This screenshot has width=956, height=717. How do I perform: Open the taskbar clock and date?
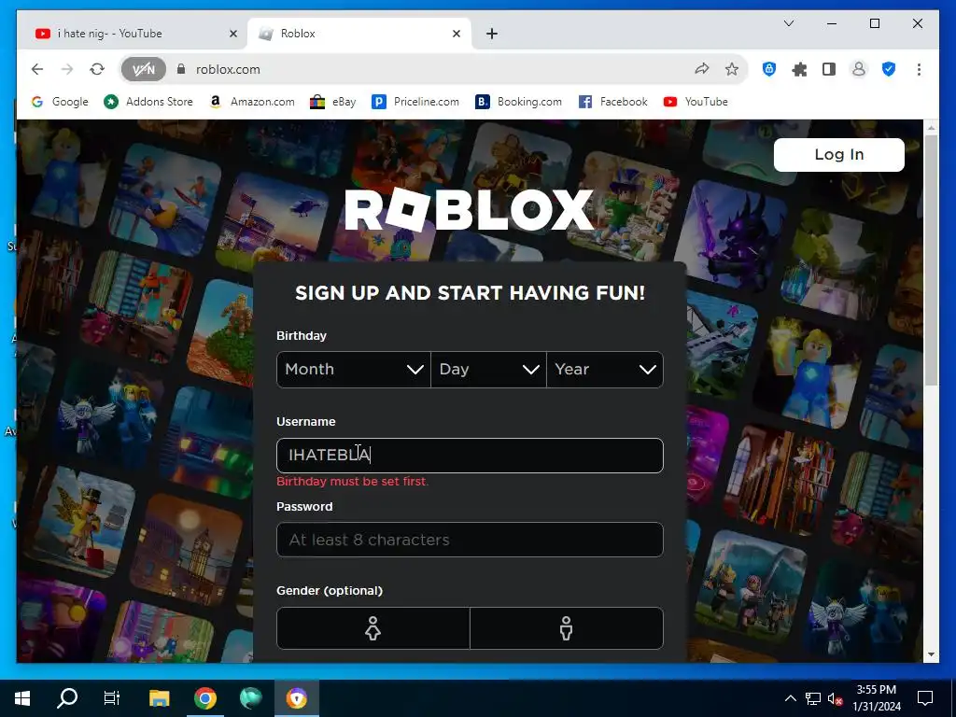click(876, 698)
